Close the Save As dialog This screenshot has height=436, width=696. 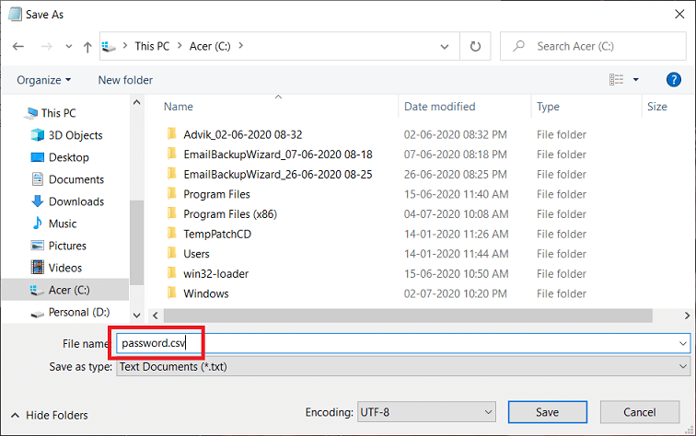[x=679, y=14]
